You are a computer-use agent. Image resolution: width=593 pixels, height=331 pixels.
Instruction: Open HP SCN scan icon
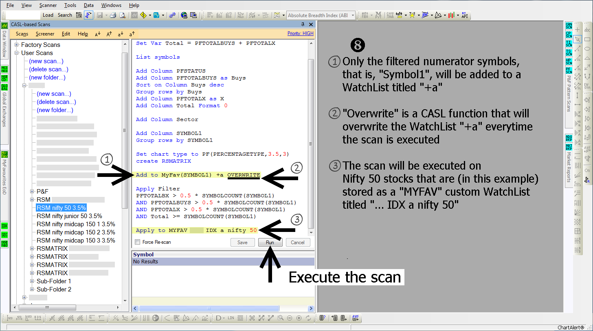(569, 61)
